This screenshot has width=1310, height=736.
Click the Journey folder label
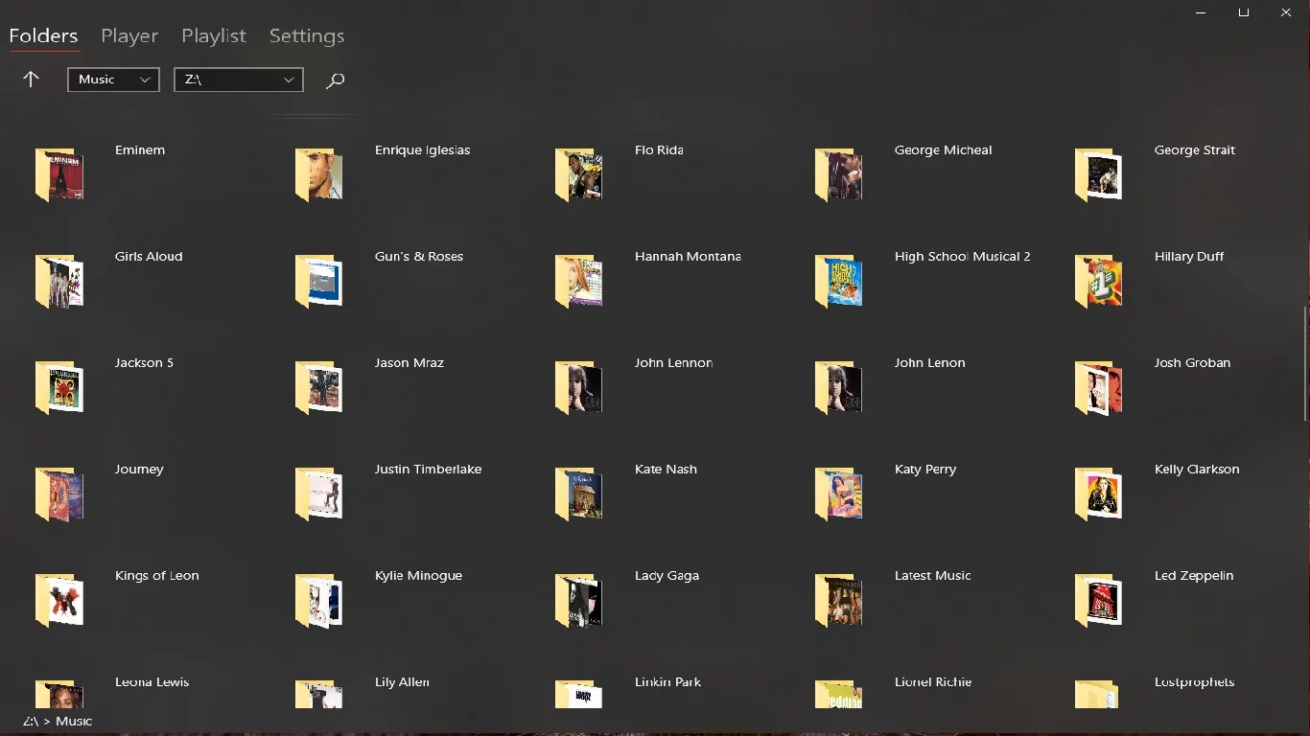point(139,470)
